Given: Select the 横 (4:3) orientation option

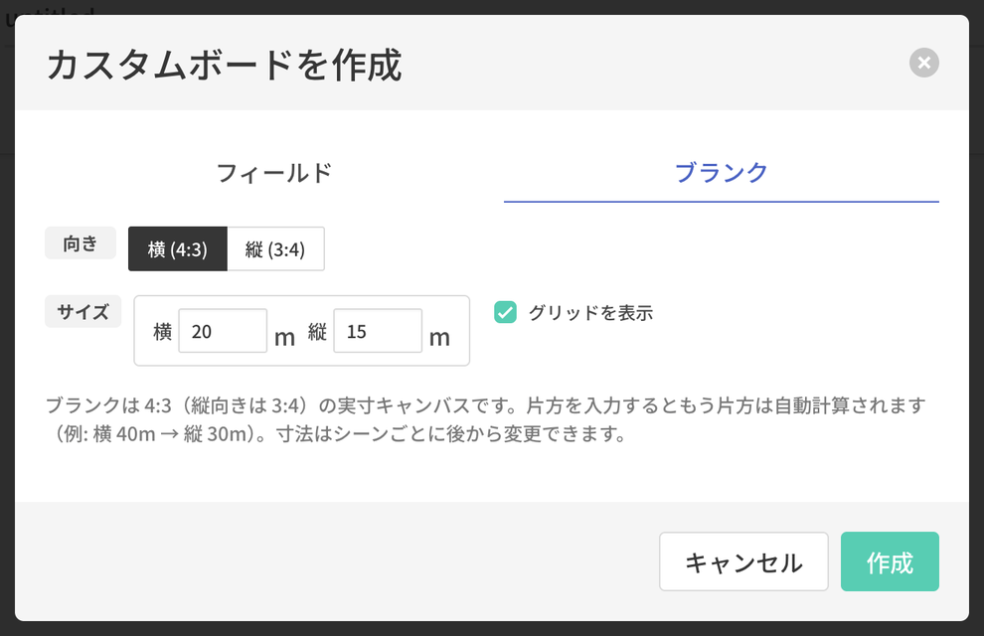Looking at the screenshot, I should point(178,249).
